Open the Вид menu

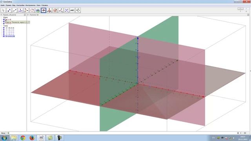14,5
